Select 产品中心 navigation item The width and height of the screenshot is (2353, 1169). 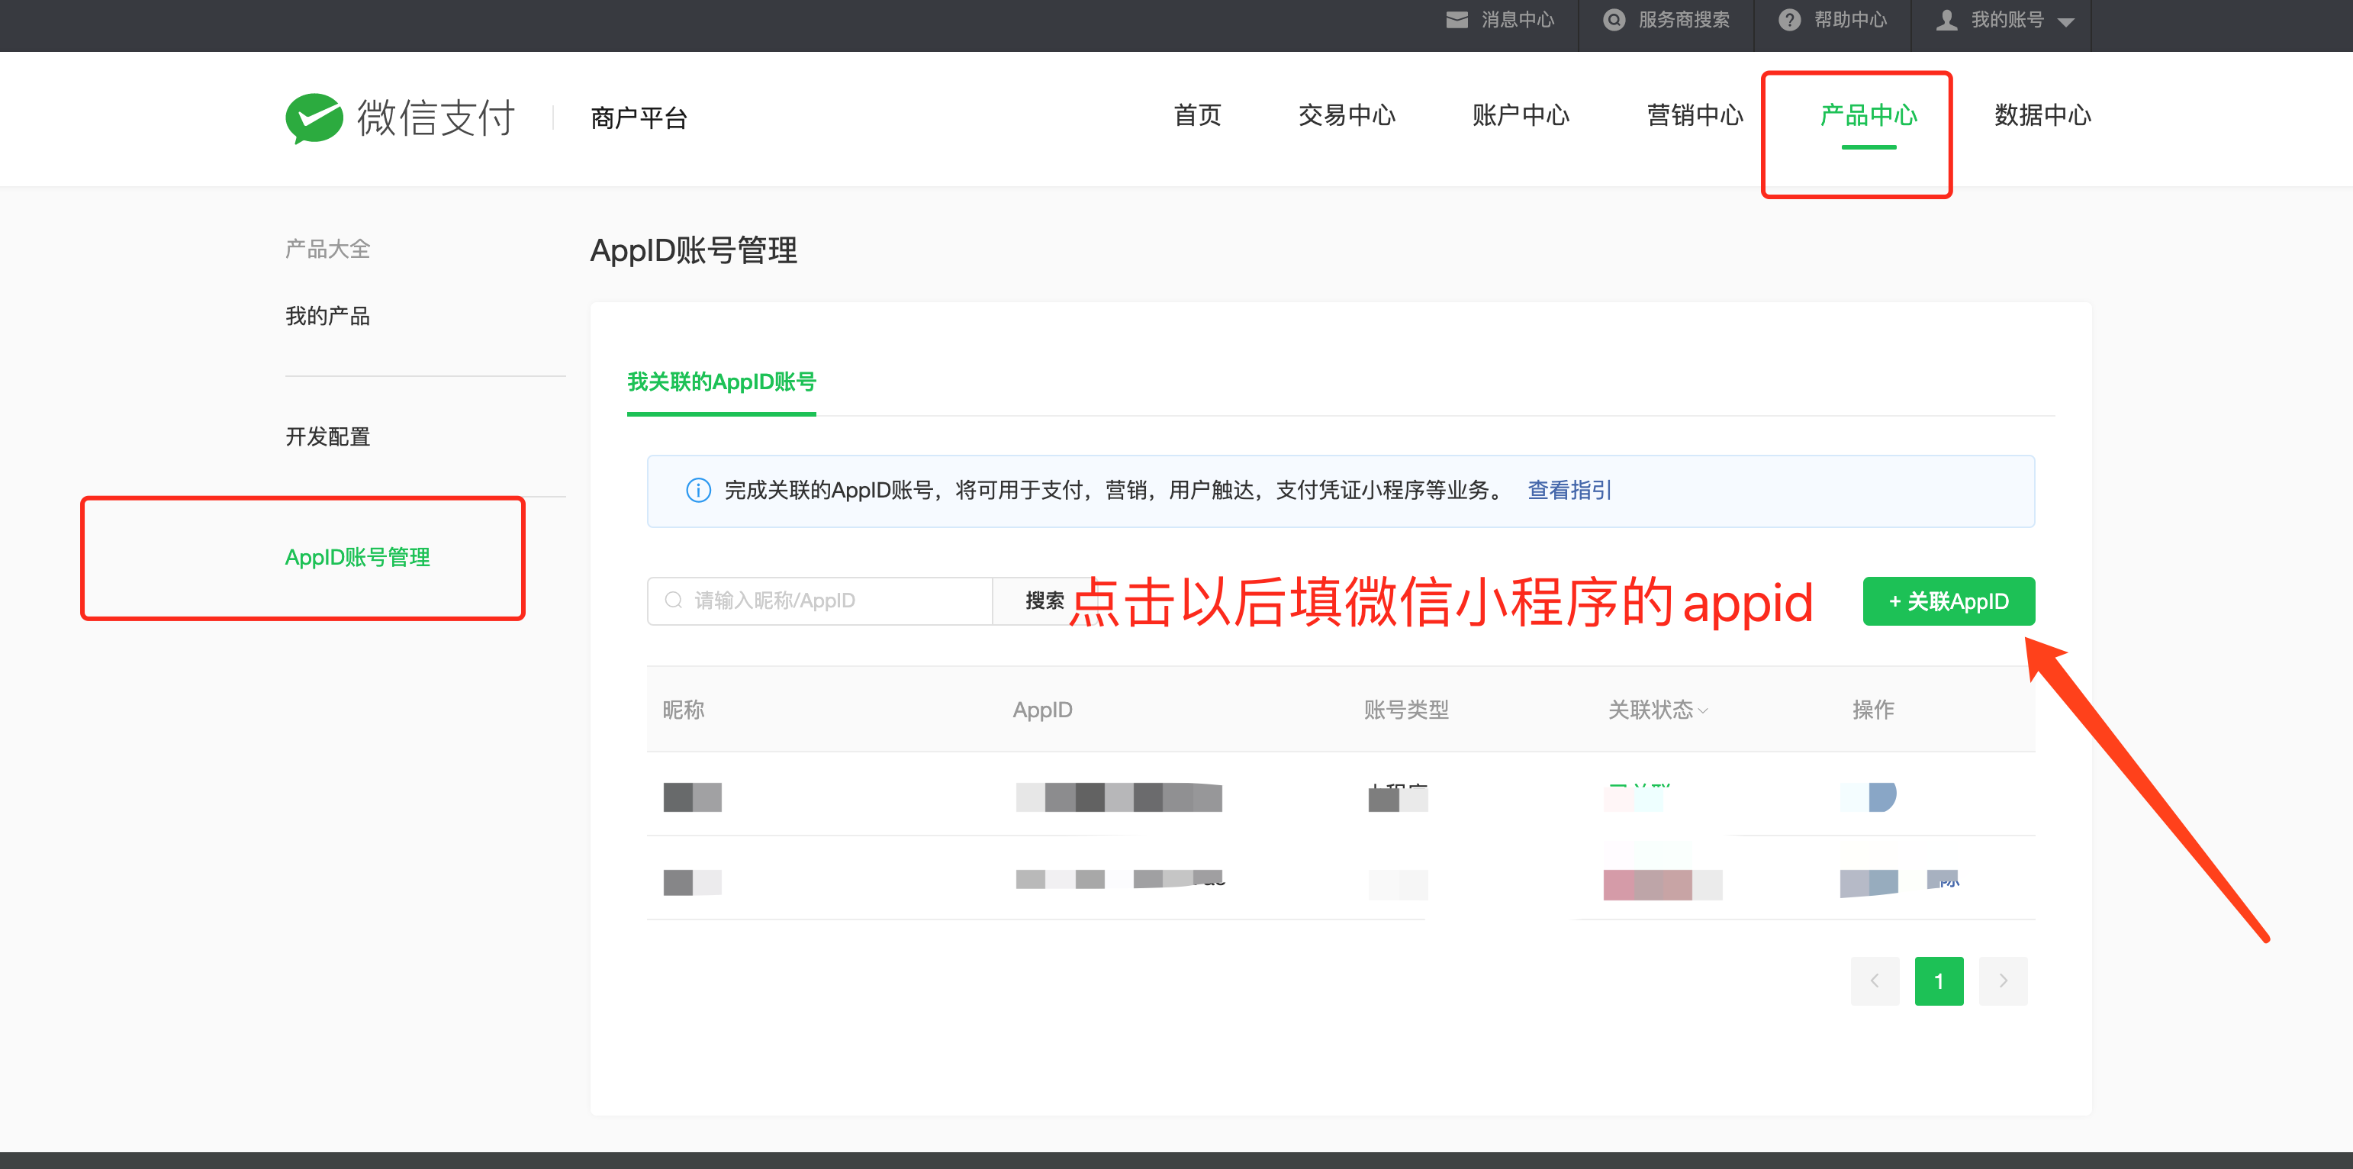(x=1868, y=115)
